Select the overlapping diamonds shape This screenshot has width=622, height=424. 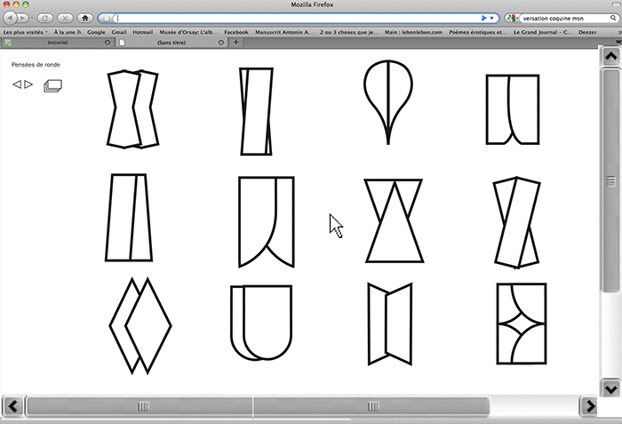140,325
